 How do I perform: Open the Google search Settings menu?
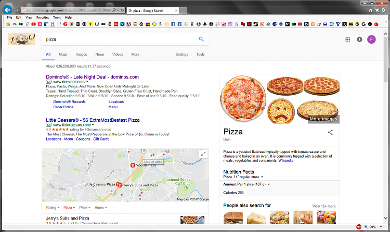pos(181,54)
